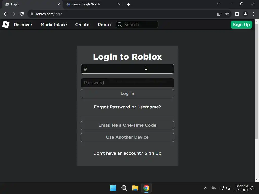The height and width of the screenshot is (194, 259).
Task: Open the Marketplace menu item
Action: [x=54, y=25]
